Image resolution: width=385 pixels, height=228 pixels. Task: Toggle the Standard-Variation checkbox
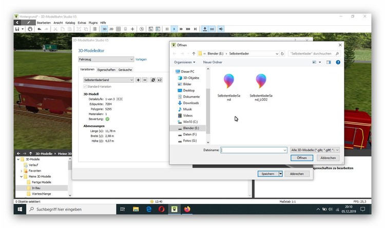point(86,87)
